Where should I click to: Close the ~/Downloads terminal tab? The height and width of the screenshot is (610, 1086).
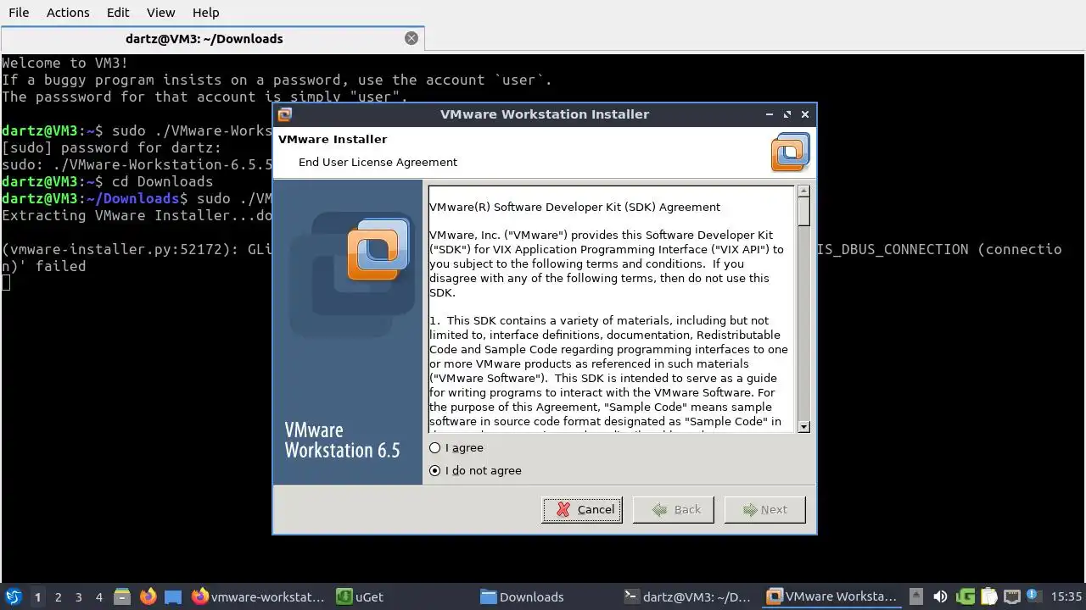pos(411,38)
